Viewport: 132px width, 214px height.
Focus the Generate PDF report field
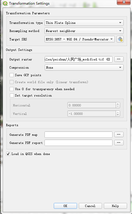pos(79,143)
